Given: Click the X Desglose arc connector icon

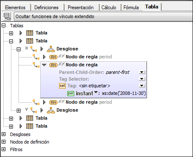Looking at the screenshot, I should pos(33,49).
